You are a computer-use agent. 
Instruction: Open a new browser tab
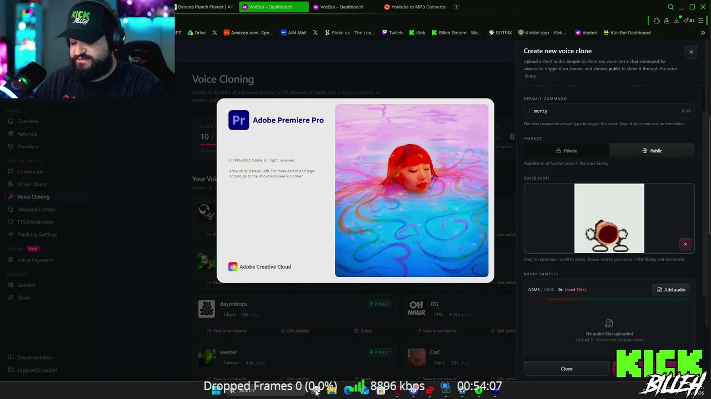[456, 7]
